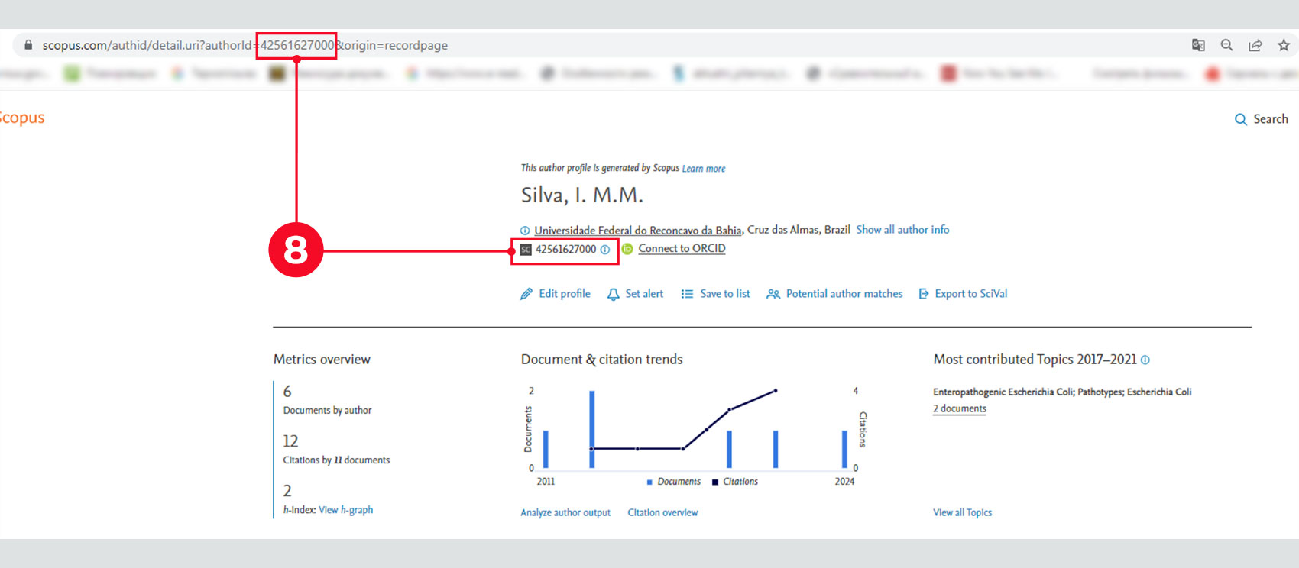The image size is (1299, 568).
Task: Click the lock icon in address bar
Action: [28, 45]
